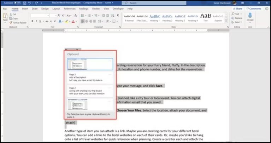Apply Underline formatting

click(40, 21)
